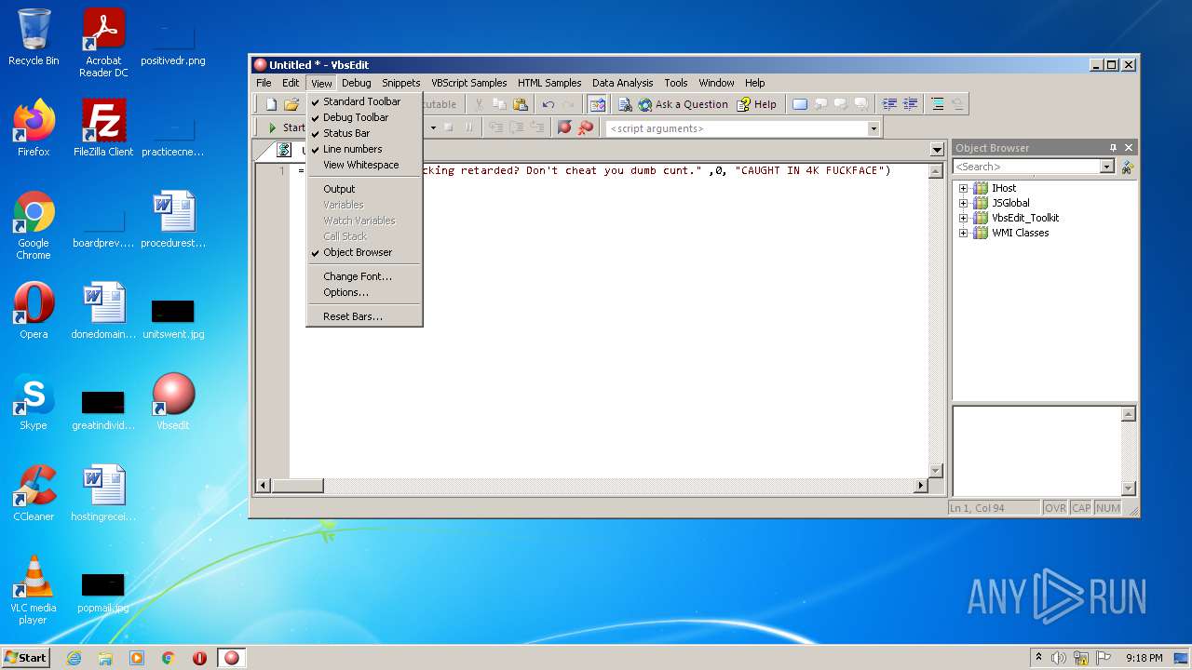Click the Copy icon in toolbar
This screenshot has height=670, width=1192.
coord(499,104)
